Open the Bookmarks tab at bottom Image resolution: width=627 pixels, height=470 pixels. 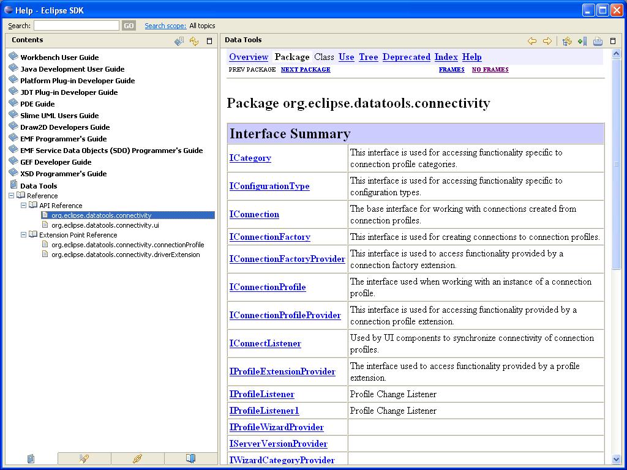click(190, 458)
